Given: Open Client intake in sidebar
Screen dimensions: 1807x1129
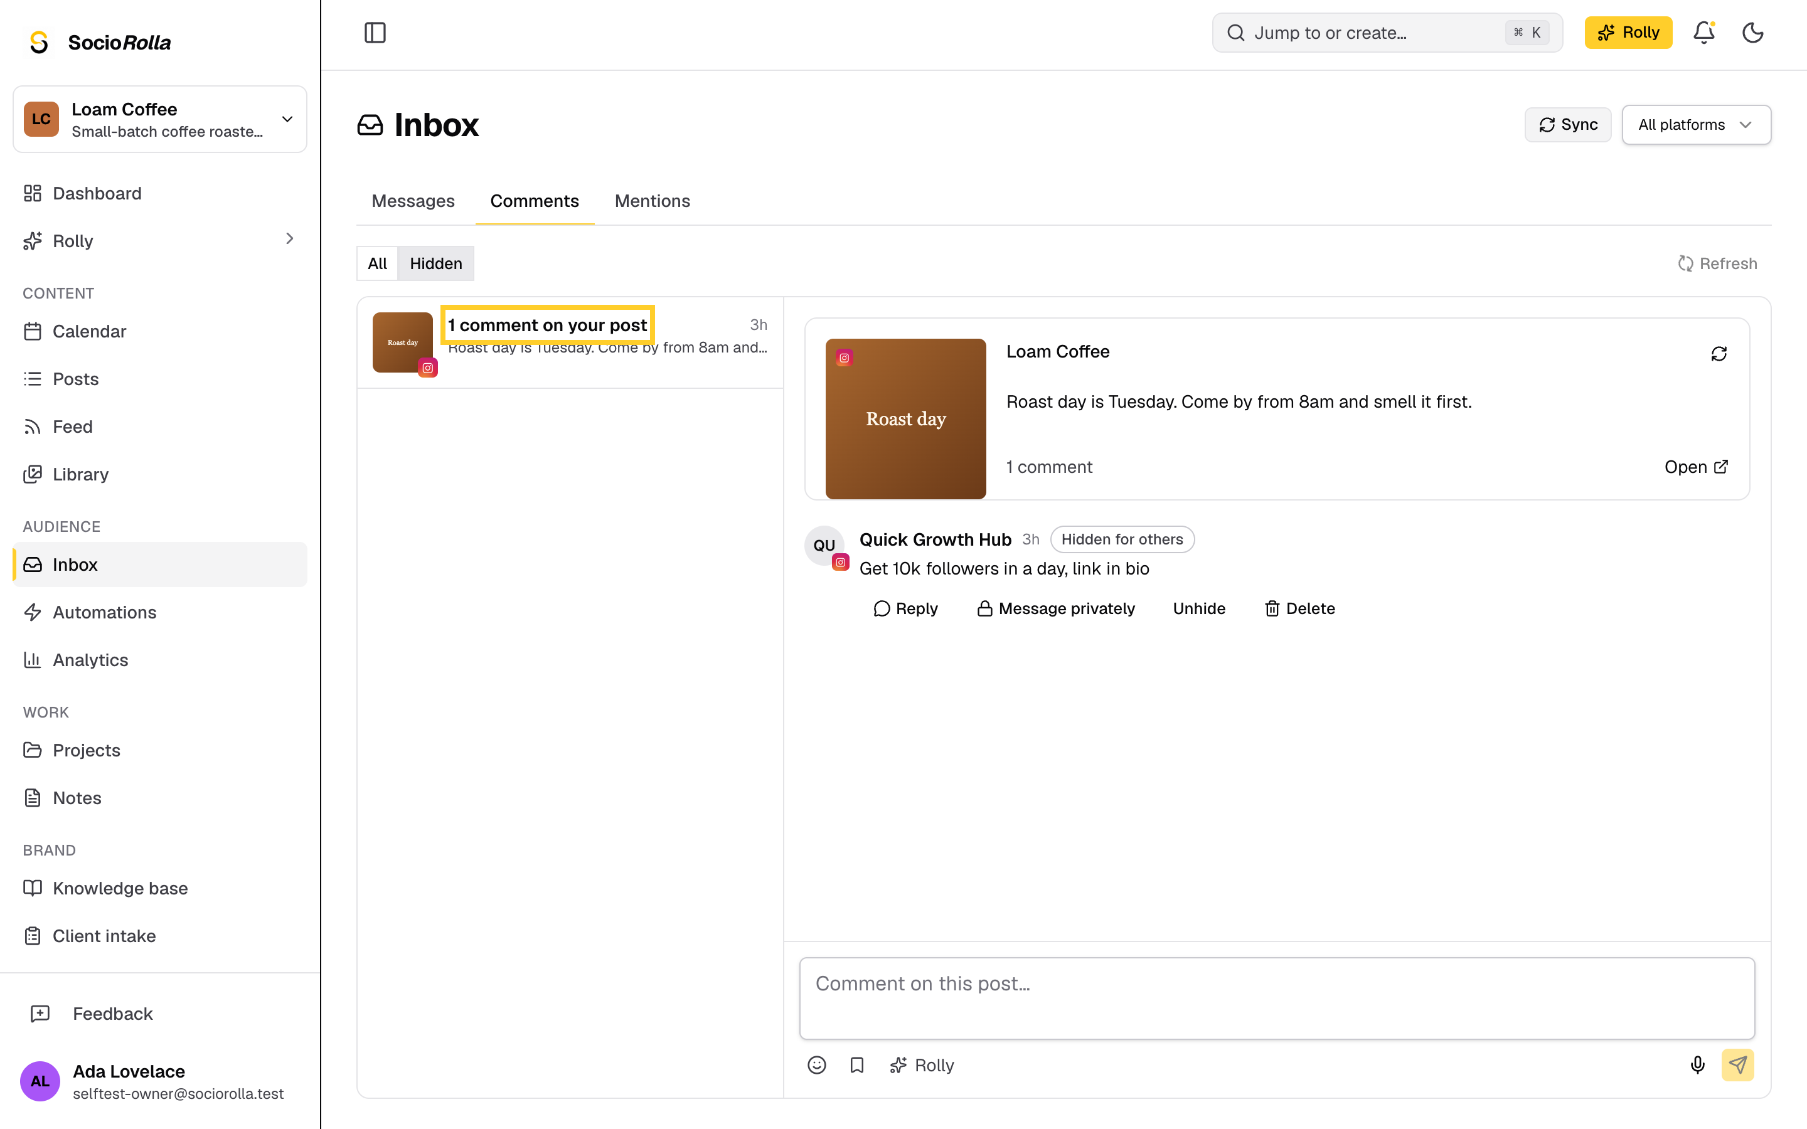Looking at the screenshot, I should (x=160, y=936).
